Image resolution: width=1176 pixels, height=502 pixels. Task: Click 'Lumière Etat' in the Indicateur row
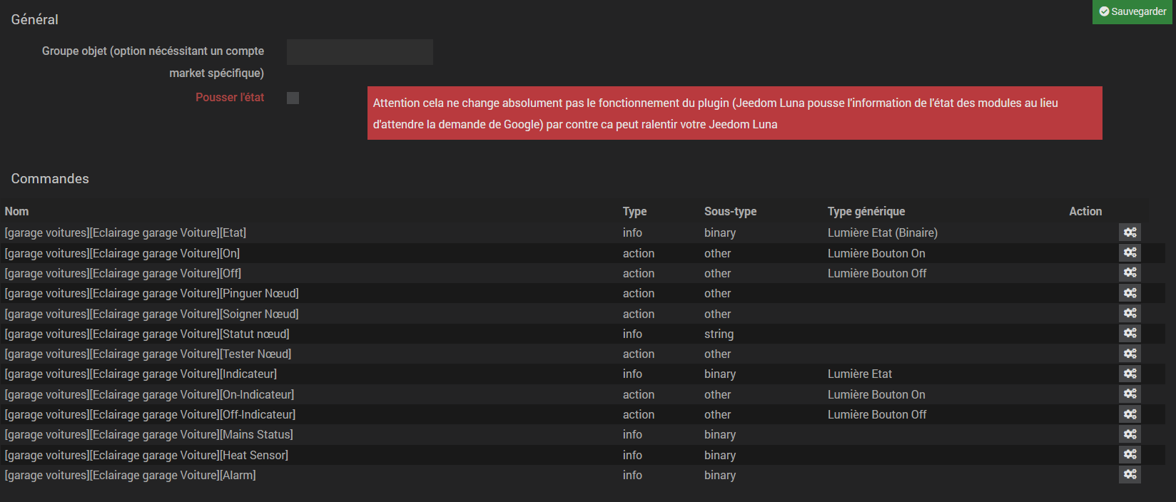click(860, 374)
